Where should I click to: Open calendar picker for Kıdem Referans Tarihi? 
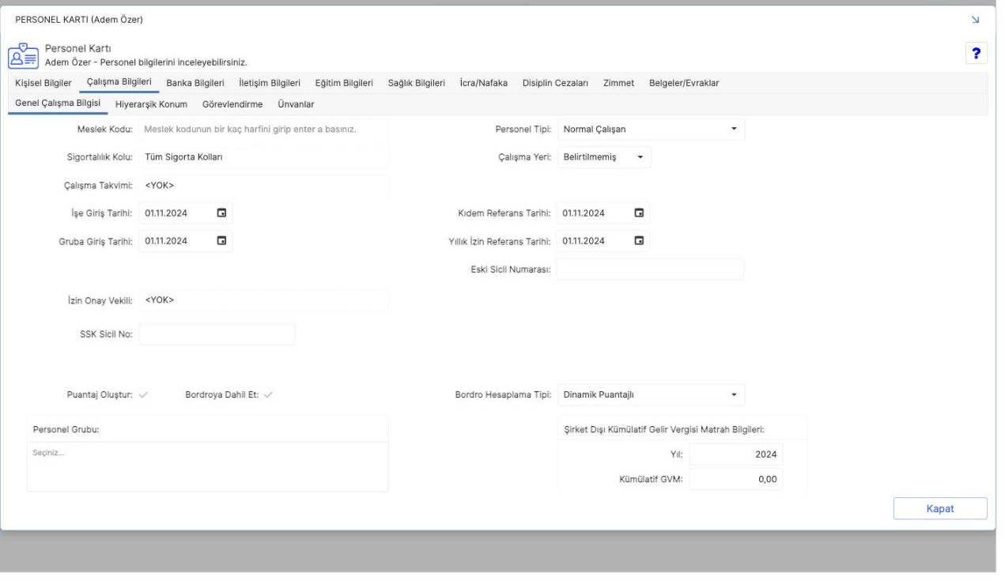click(x=639, y=213)
